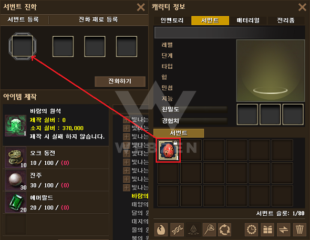Viewport: 310px width, 240px height.
Task: Click the cracked egg hatch icon
Action: [161, 229]
